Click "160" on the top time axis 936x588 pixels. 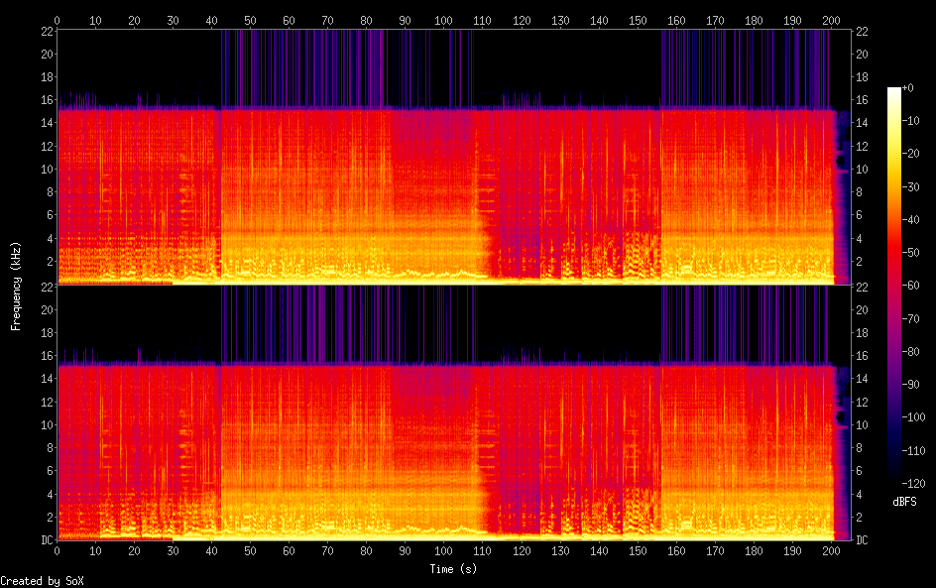click(676, 20)
